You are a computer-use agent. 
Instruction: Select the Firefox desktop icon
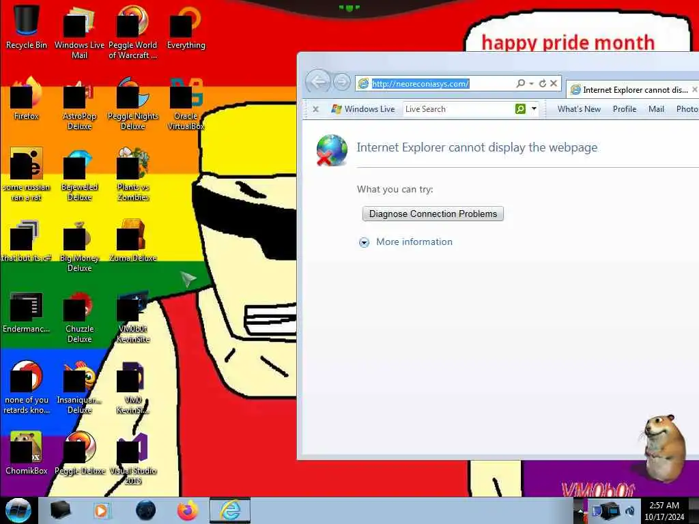coord(27,99)
